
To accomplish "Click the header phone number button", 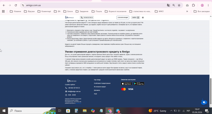I will [x=87, y=17].
